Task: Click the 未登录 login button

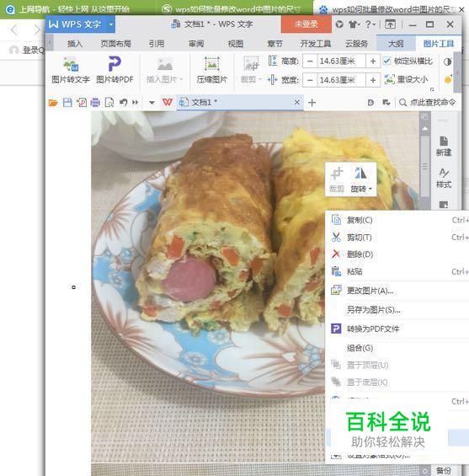Action: pos(306,24)
